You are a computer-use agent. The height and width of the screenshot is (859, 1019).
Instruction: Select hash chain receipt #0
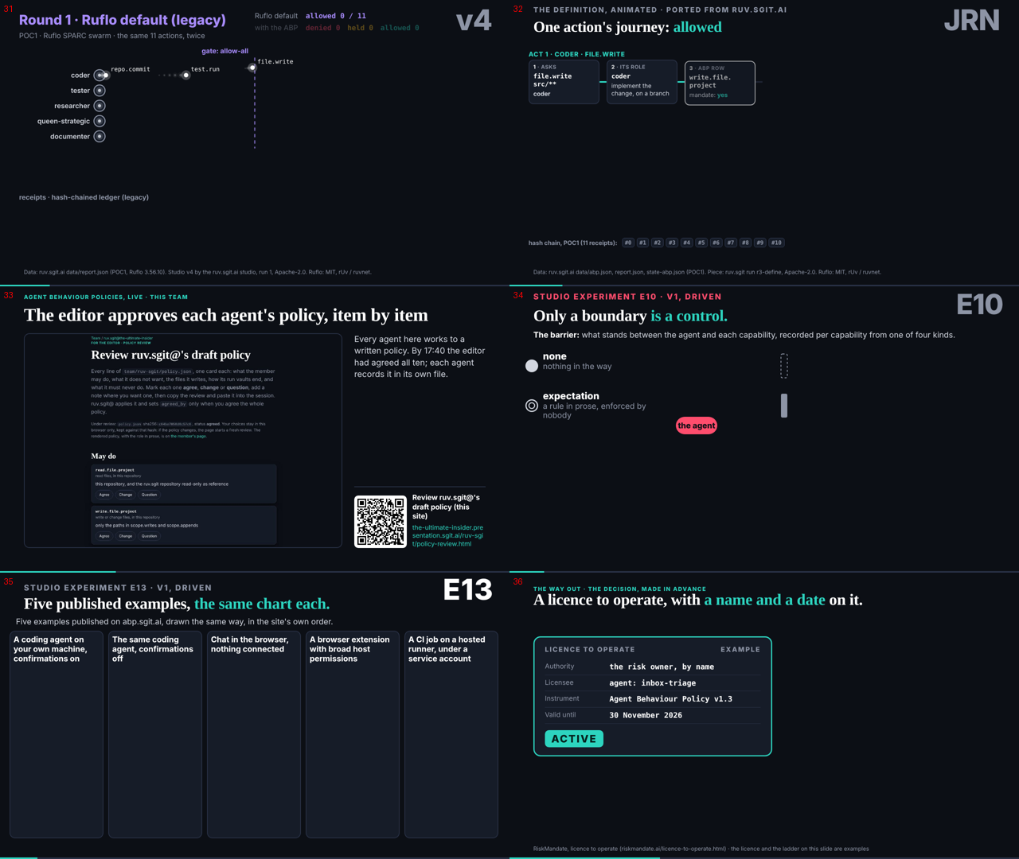(628, 243)
